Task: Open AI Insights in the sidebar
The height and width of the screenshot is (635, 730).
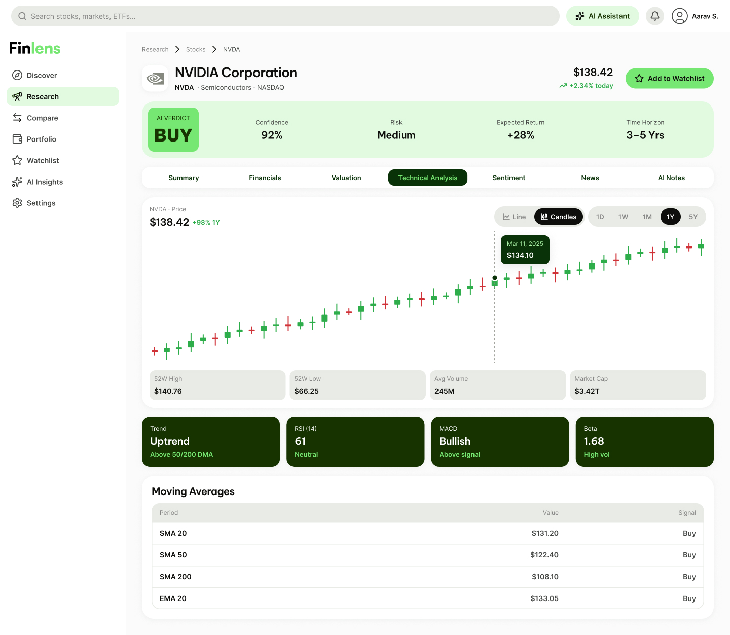Action: [63, 182]
